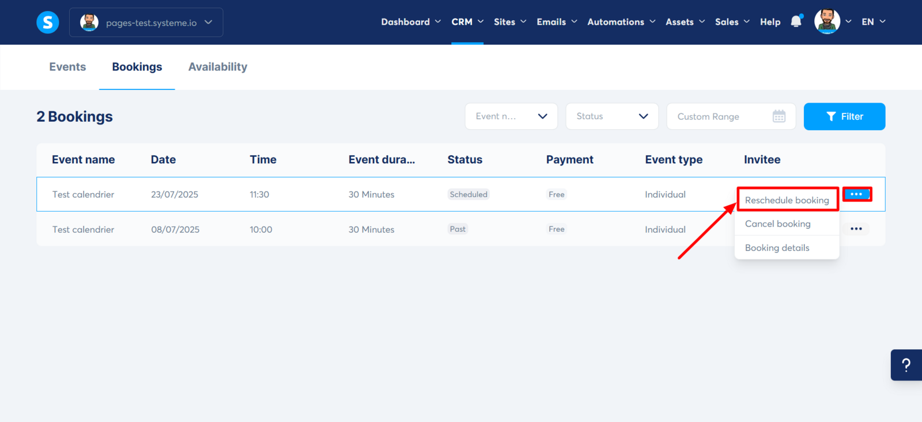922x422 pixels.
Task: Click 30 Minutes in the 23/07/2025 row
Action: tap(372, 194)
